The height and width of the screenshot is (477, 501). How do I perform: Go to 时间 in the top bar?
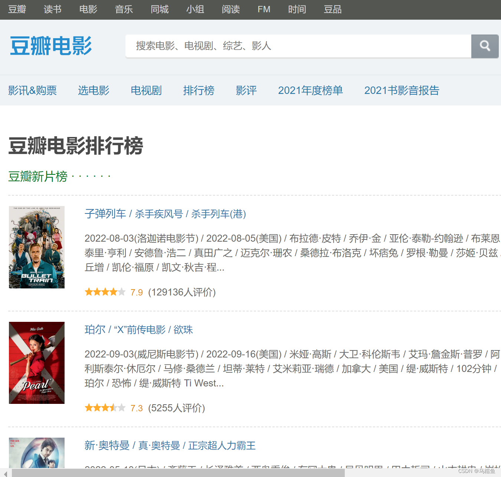pos(297,9)
